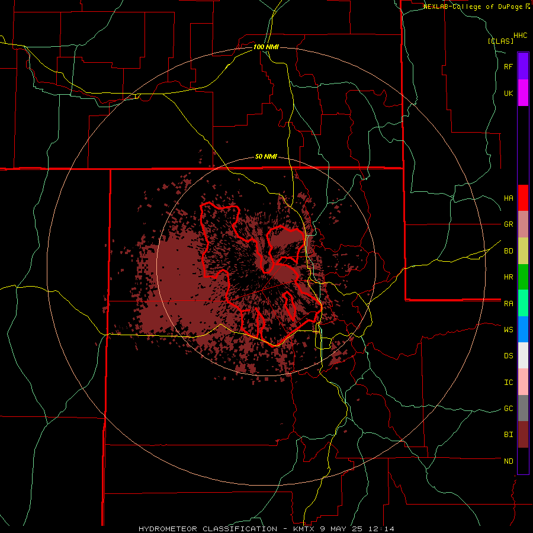This screenshot has height=533, width=533.
Task: Click the HA legend label
Action: pyautogui.click(x=508, y=198)
